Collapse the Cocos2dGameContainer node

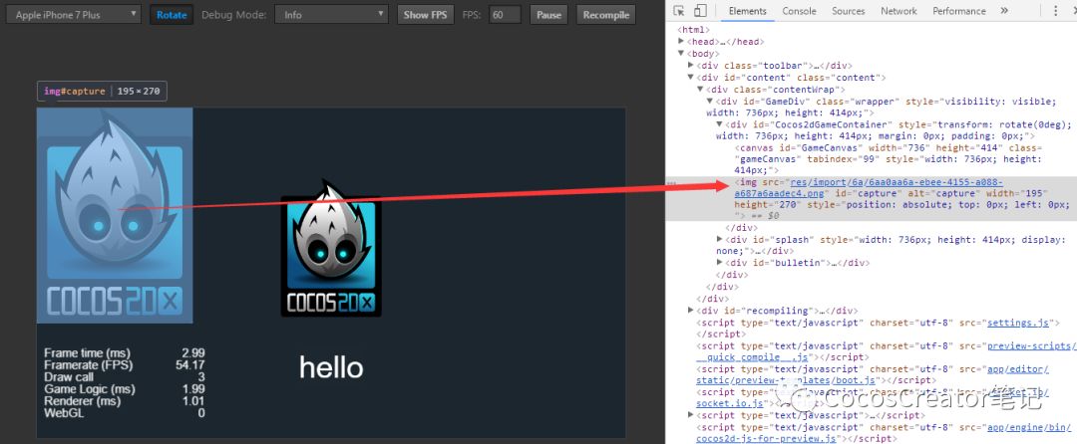720,124
